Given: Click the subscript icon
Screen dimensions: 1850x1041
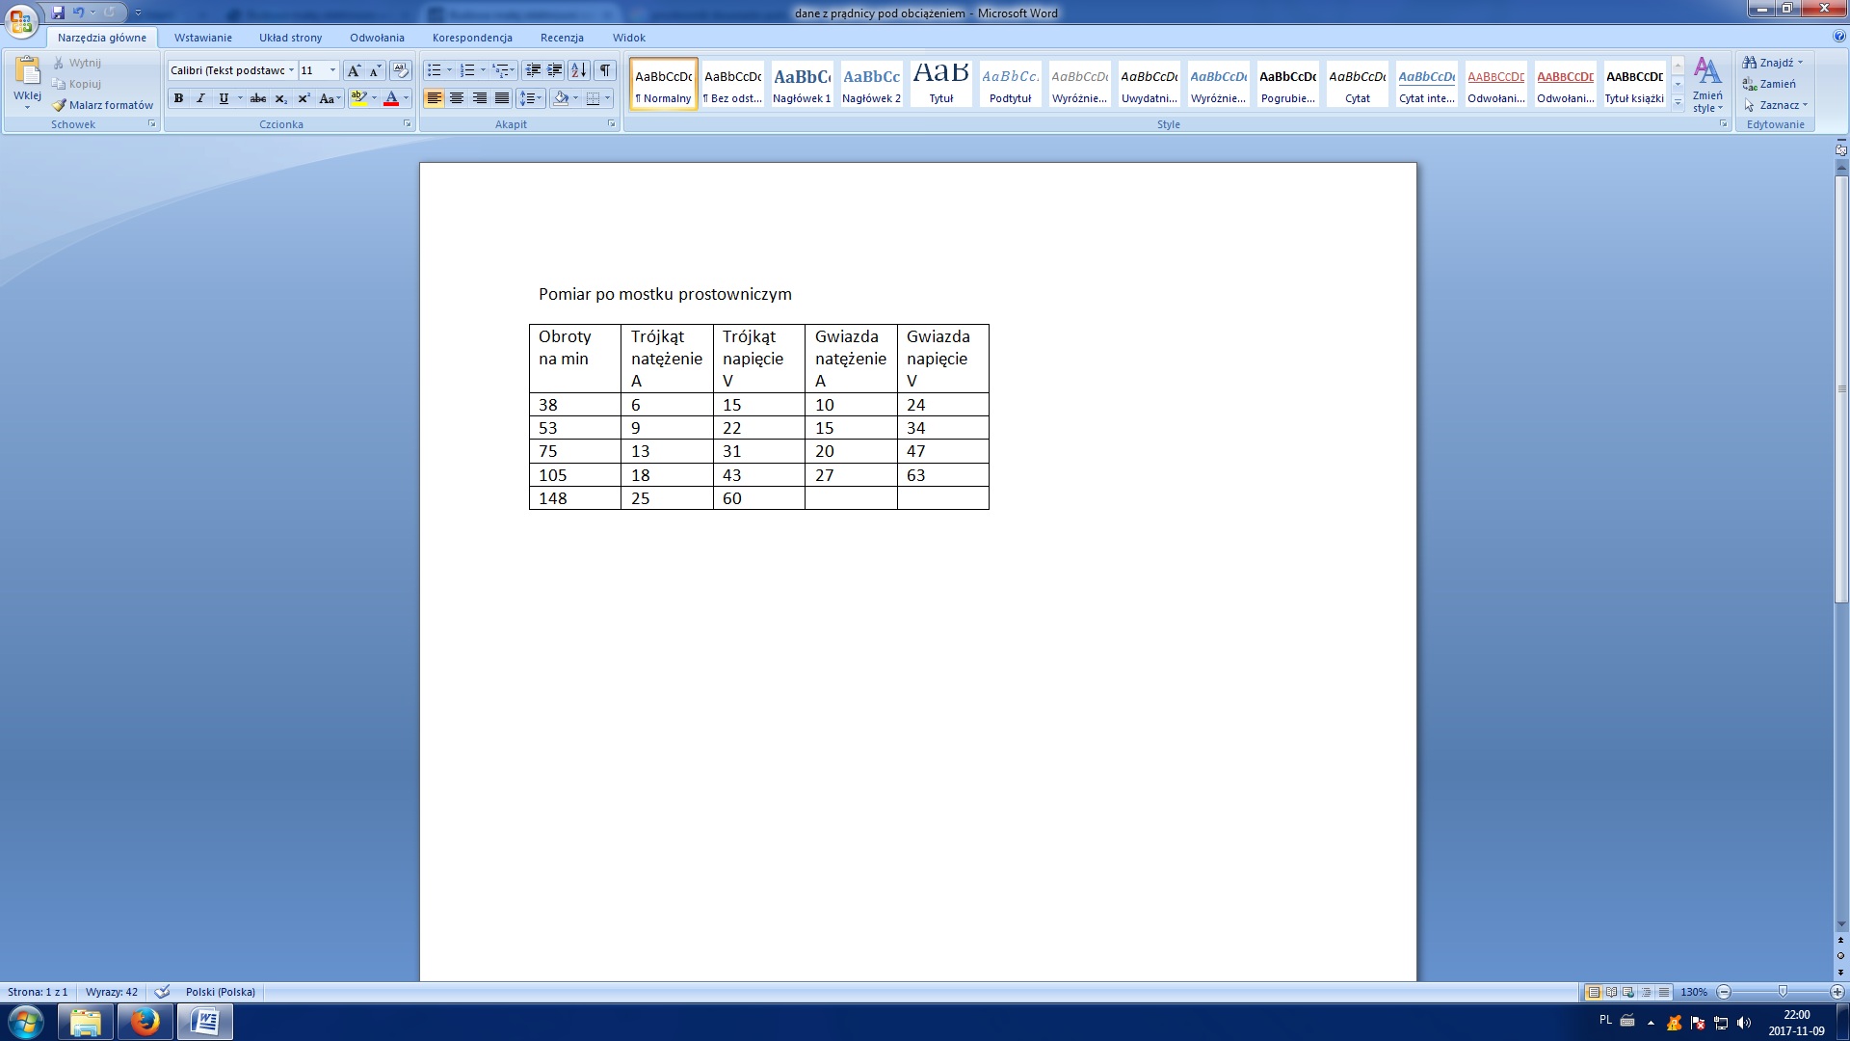Looking at the screenshot, I should point(280,98).
